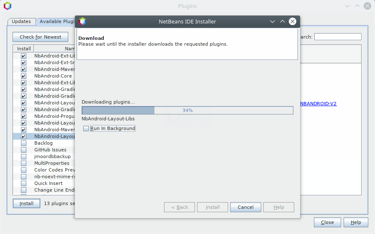Uncheck the NbAndroid-Ext-Sr install checkbox
Viewport: 375px width, 234px height.
pos(24,62)
